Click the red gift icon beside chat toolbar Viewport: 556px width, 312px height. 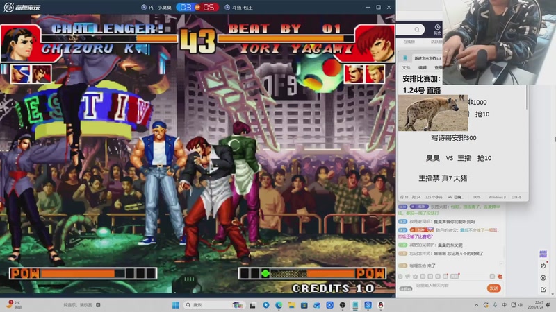tap(500, 276)
